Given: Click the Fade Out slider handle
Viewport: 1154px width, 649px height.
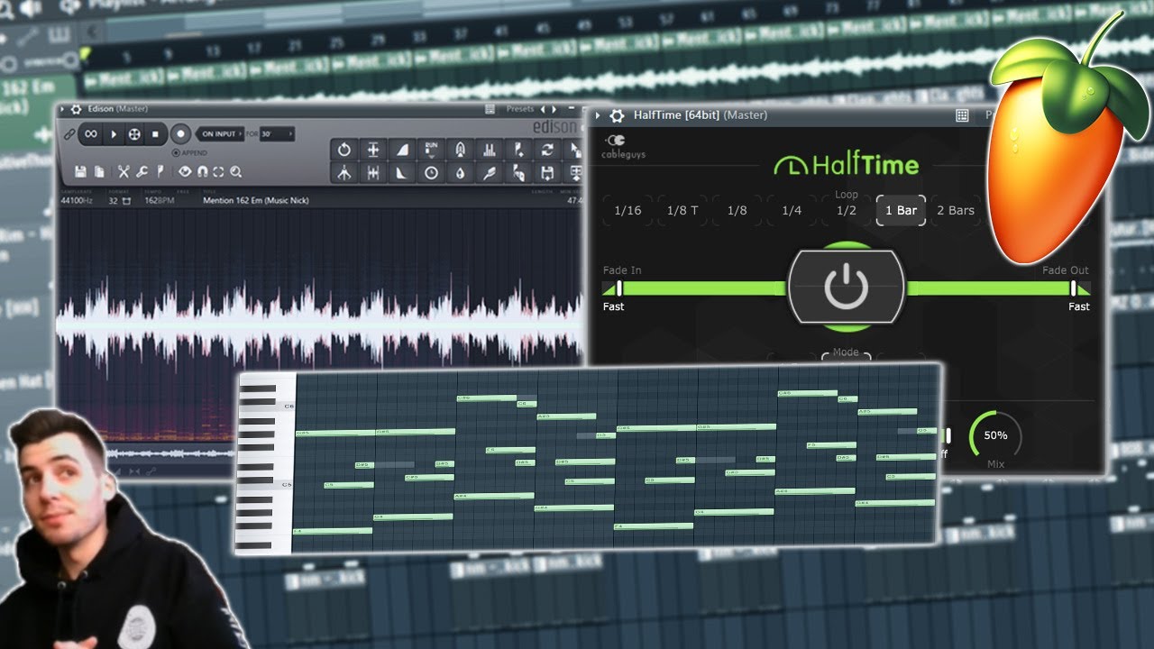Looking at the screenshot, I should pyautogui.click(x=1073, y=288).
